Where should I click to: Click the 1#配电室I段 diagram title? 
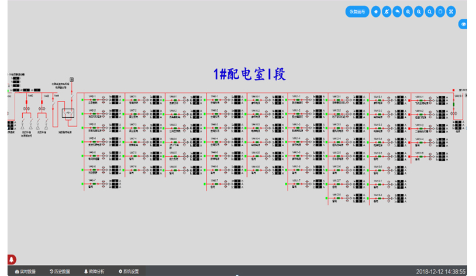coord(249,74)
